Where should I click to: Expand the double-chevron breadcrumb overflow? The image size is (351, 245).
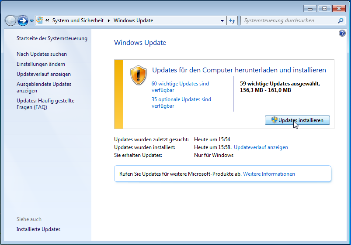[47, 20]
